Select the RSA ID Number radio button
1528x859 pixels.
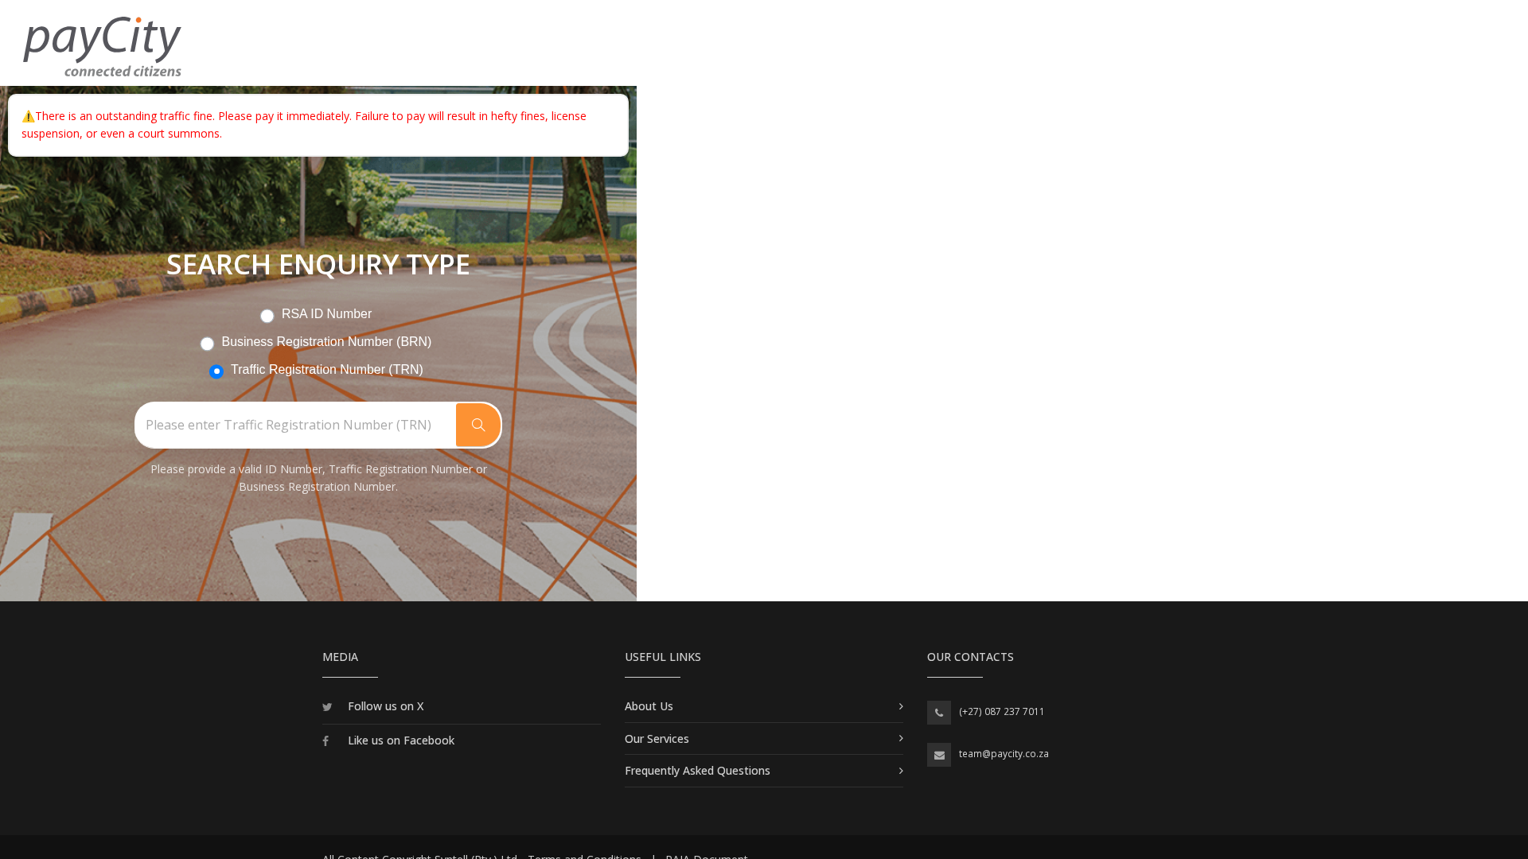tap(267, 316)
